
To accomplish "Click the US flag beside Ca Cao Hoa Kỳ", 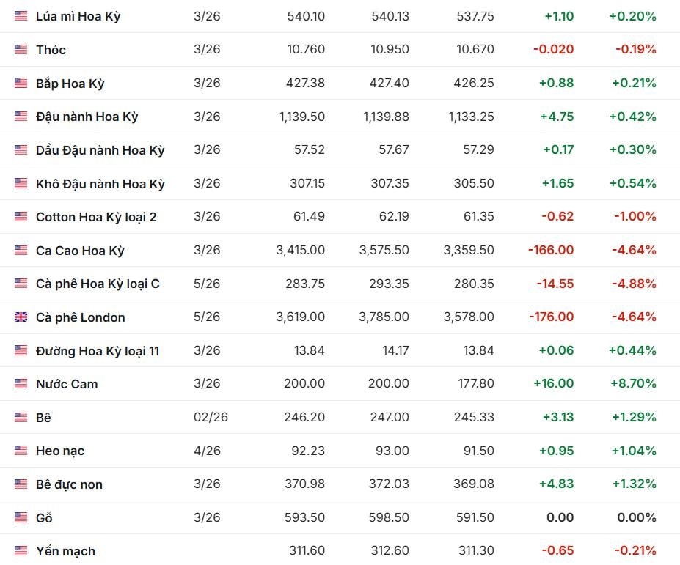I will pos(21,251).
